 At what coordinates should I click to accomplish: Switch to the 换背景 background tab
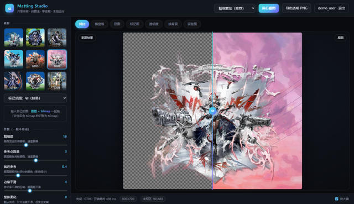click(x=173, y=24)
